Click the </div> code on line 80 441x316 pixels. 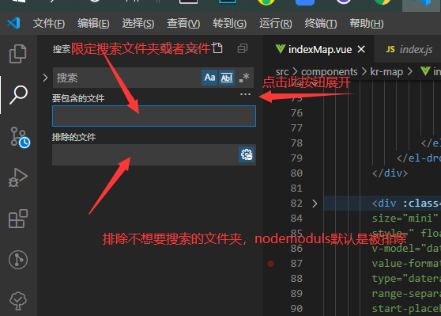(x=390, y=173)
